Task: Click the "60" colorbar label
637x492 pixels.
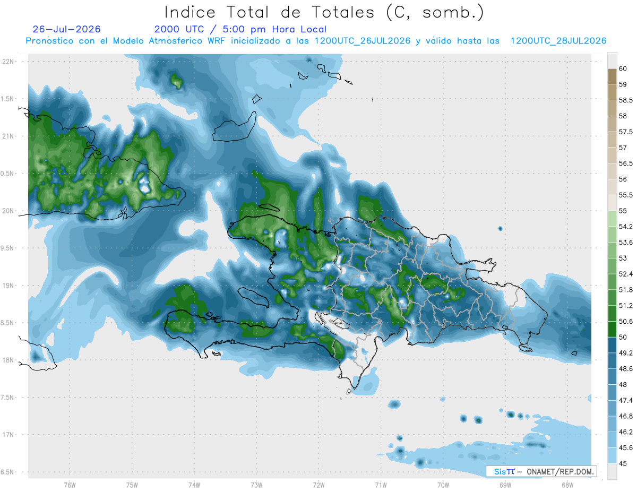Action: (x=623, y=68)
